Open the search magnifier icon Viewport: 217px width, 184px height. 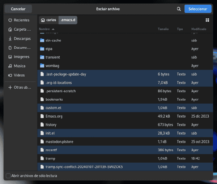point(179,9)
